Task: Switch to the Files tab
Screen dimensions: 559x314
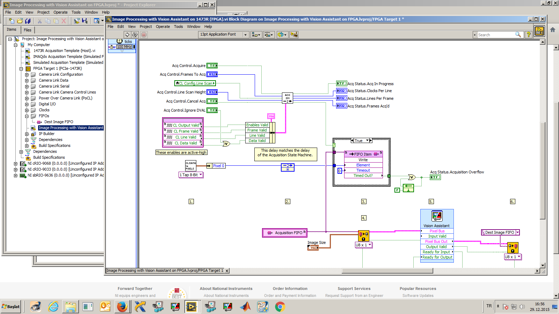Action: 28,30
